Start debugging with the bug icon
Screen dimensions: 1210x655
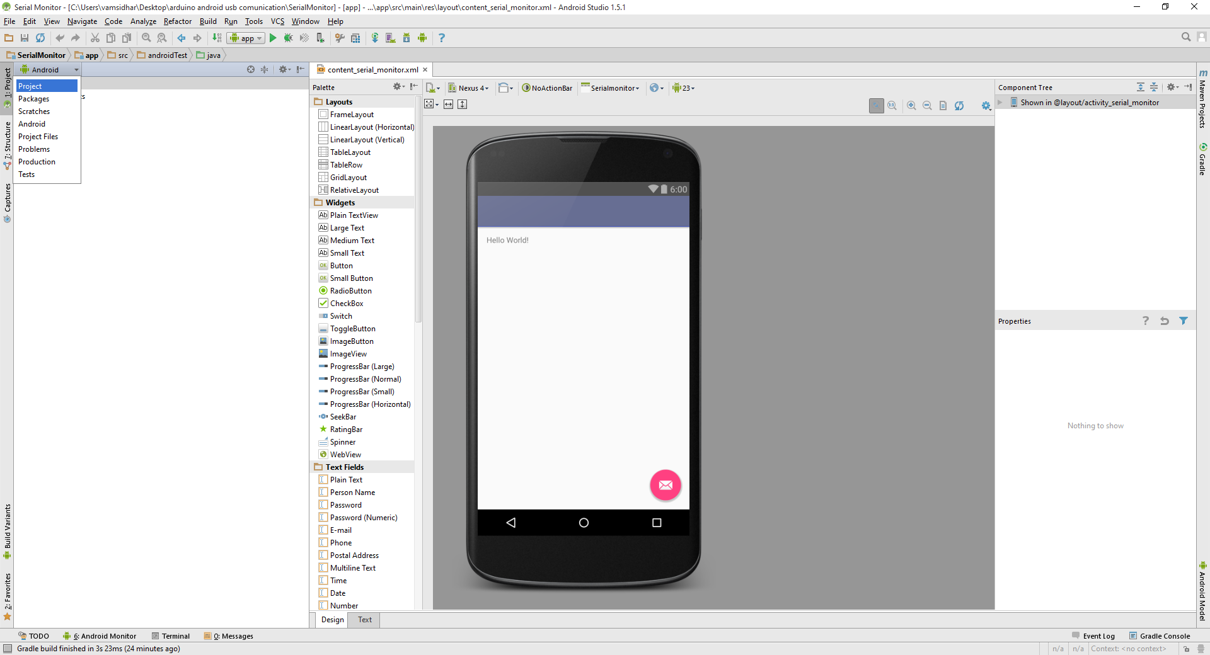click(289, 38)
